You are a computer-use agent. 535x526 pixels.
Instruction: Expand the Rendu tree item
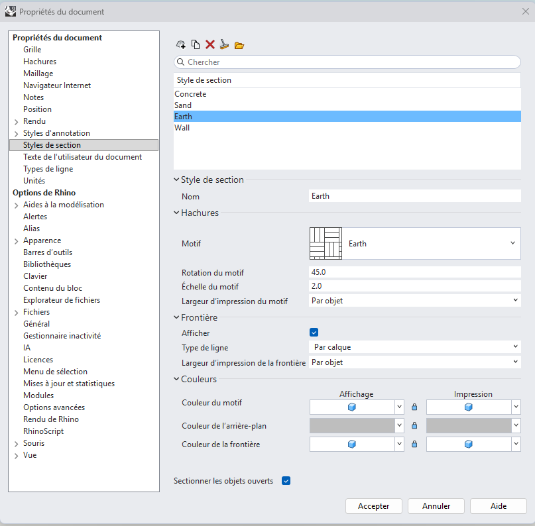tap(16, 122)
